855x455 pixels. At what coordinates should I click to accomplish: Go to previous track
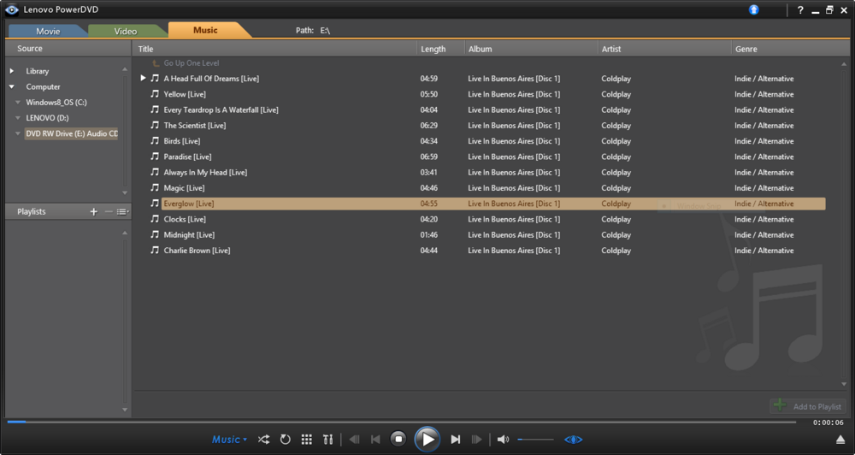(375, 440)
